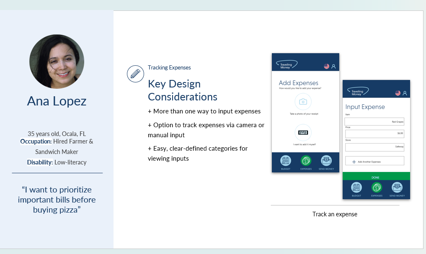
Task: Click the 'Track an expense' caption
Action: coord(335,214)
